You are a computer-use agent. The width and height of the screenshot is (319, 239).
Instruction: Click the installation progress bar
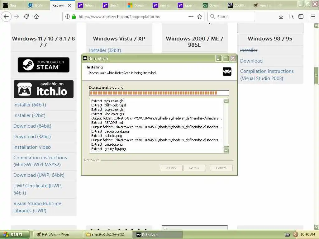(159, 93)
